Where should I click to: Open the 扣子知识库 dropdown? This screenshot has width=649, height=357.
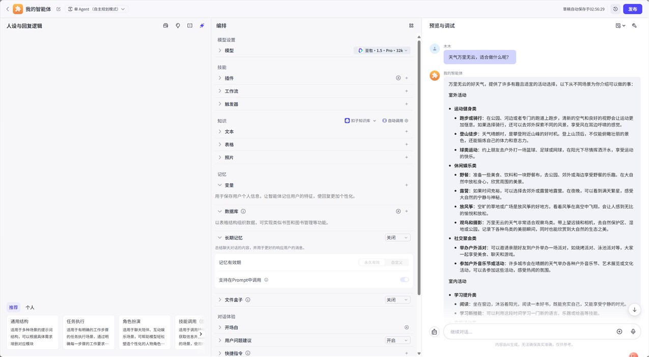click(x=360, y=121)
